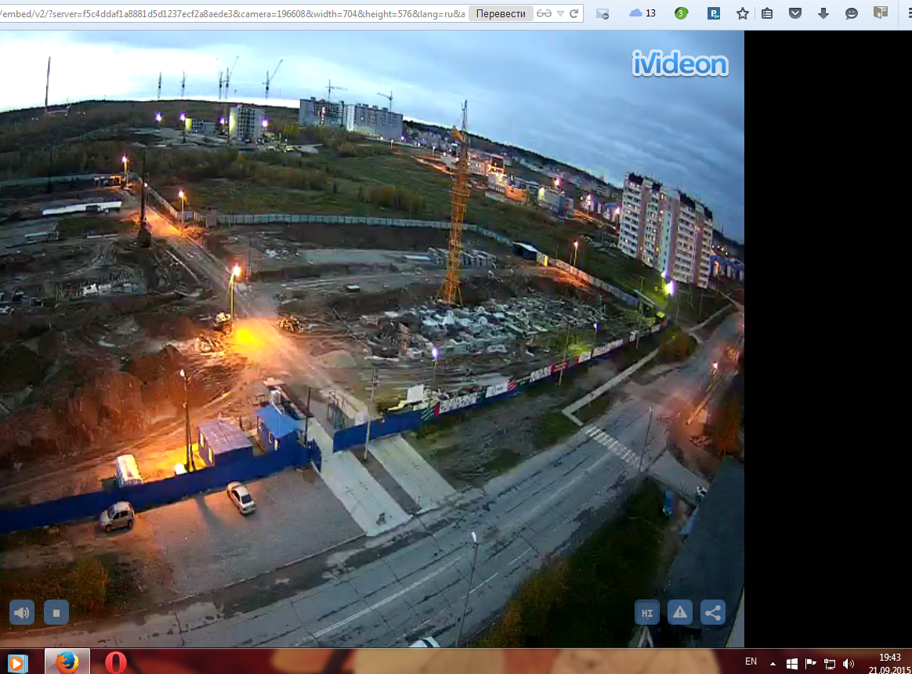The image size is (912, 674).
Task: Click the green badge extension icon
Action: click(x=681, y=13)
